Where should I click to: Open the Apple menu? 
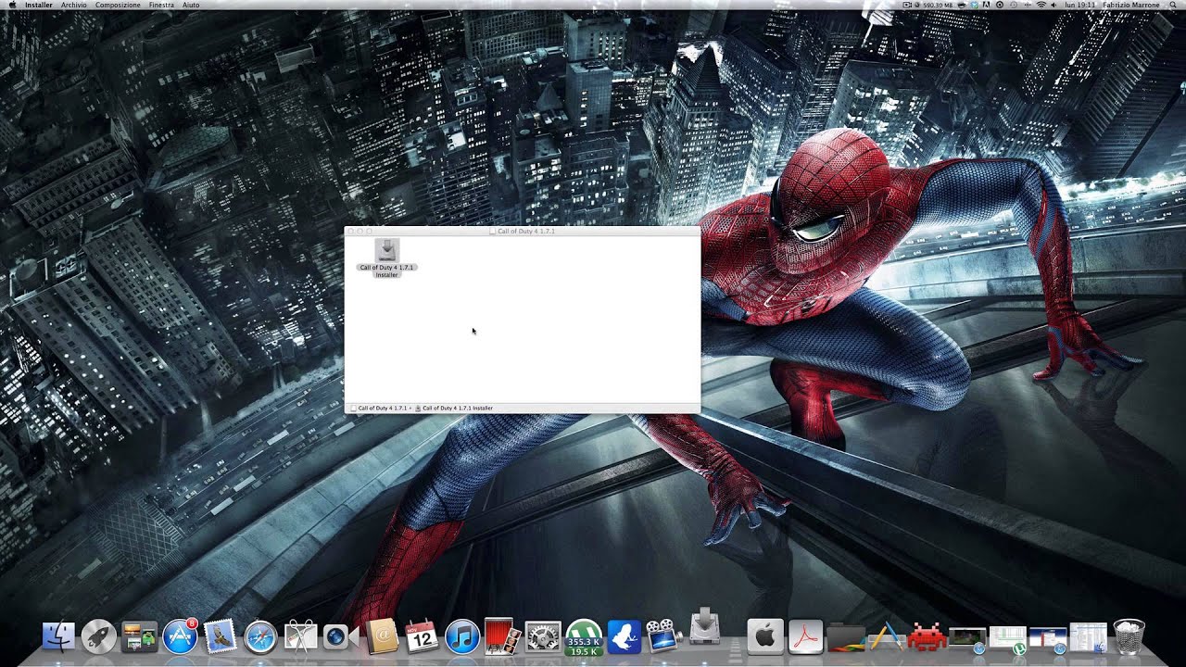12,5
